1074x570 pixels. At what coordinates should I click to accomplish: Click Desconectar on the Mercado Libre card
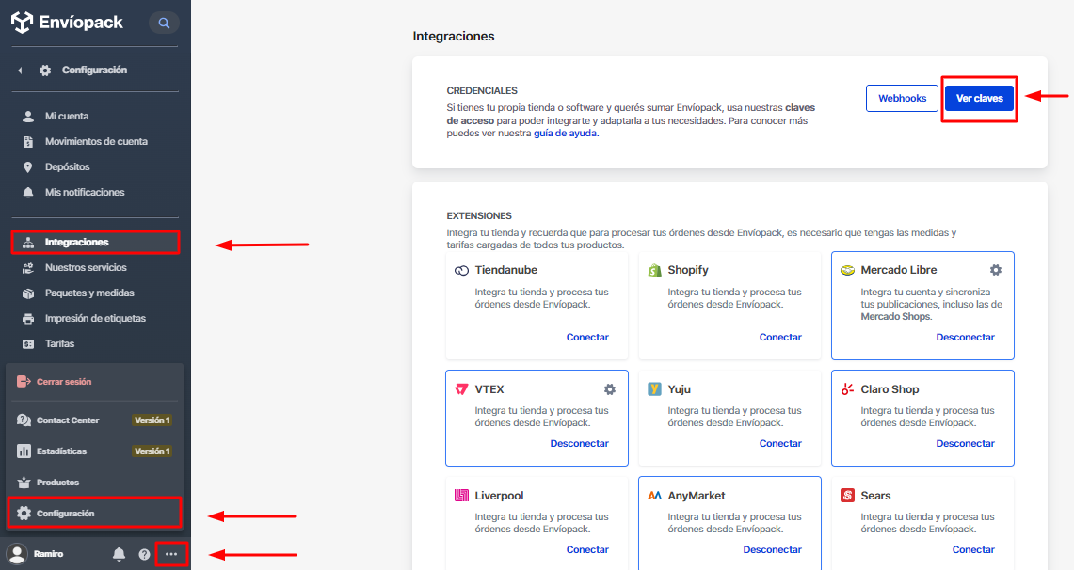pos(965,337)
